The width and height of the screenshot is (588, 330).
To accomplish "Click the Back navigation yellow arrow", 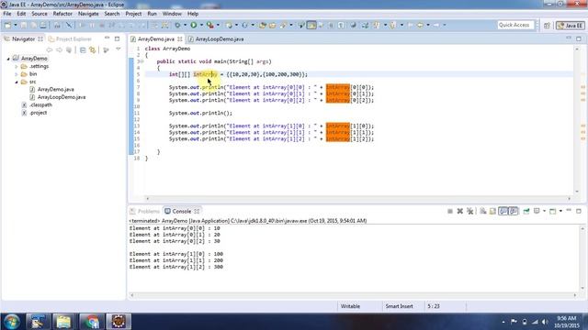I will pyautogui.click(x=420, y=25).
